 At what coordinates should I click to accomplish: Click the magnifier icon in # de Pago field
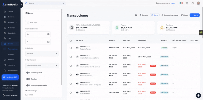[x=28, y=23]
